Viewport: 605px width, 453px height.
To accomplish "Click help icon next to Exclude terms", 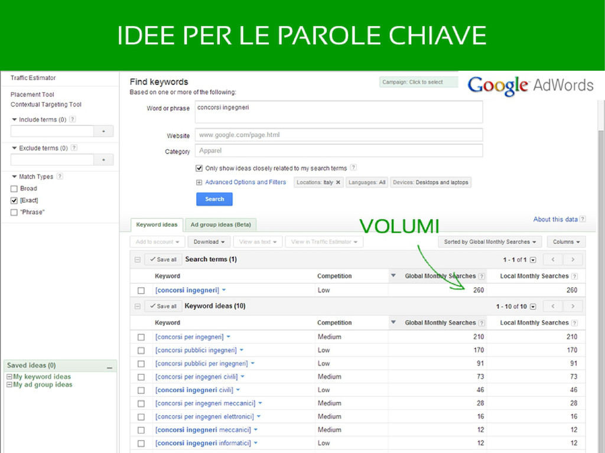I will coord(74,148).
